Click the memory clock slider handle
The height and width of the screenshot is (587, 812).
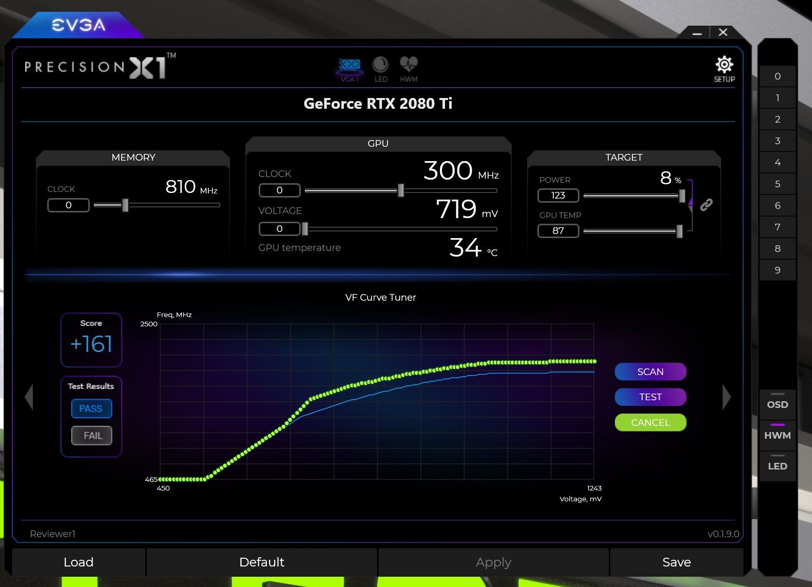tap(125, 205)
